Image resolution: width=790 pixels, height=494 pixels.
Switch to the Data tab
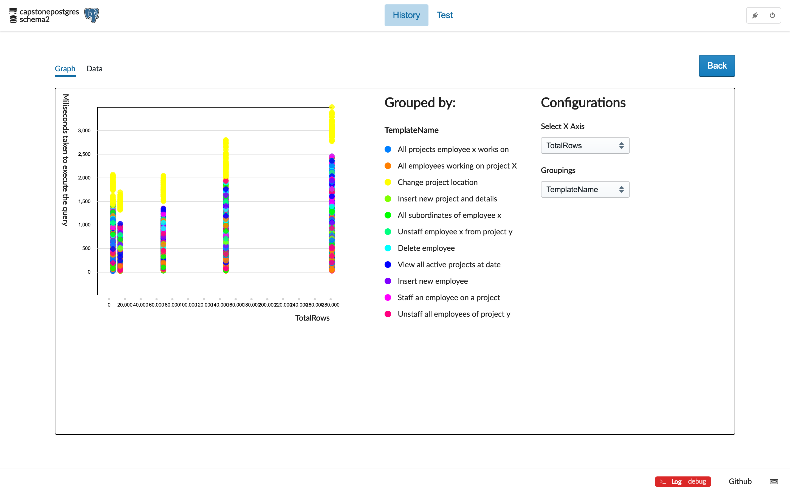[94, 69]
